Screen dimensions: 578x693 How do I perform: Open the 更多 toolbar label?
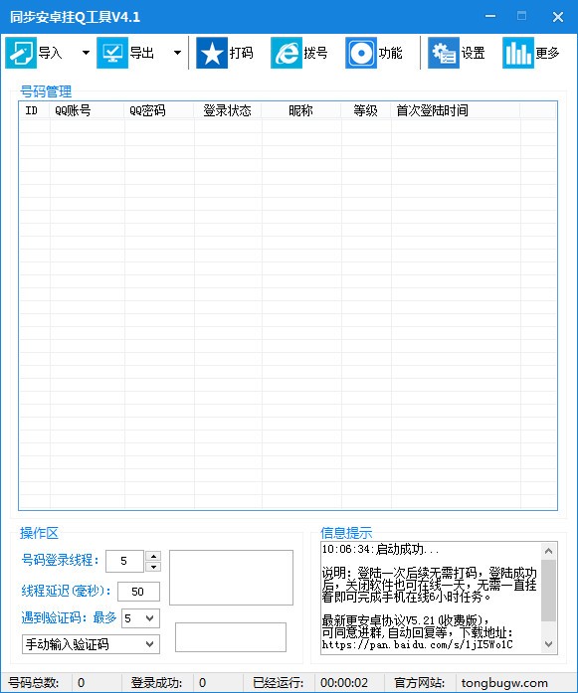(x=547, y=53)
